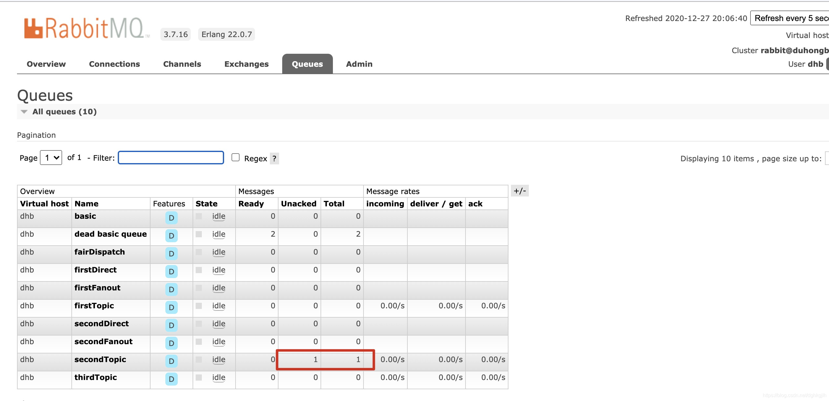
Task: Open the firstTopic queue link
Action: pos(94,306)
